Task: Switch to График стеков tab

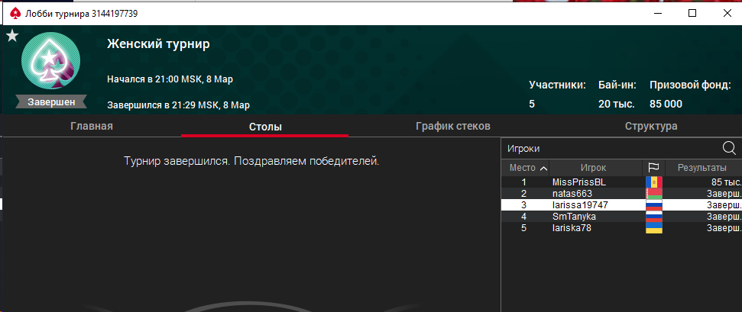Action: [x=452, y=126]
